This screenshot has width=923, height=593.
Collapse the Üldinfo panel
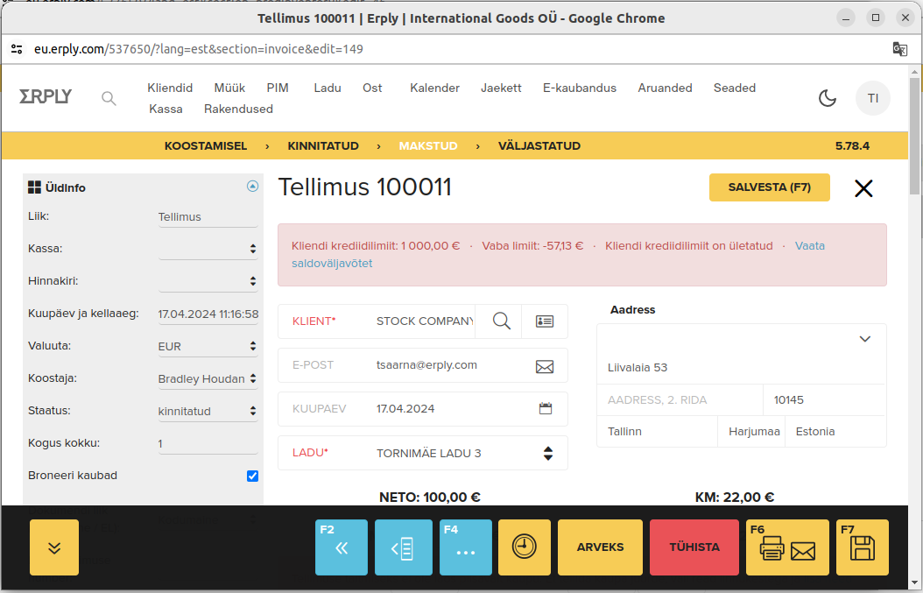pyautogui.click(x=252, y=186)
